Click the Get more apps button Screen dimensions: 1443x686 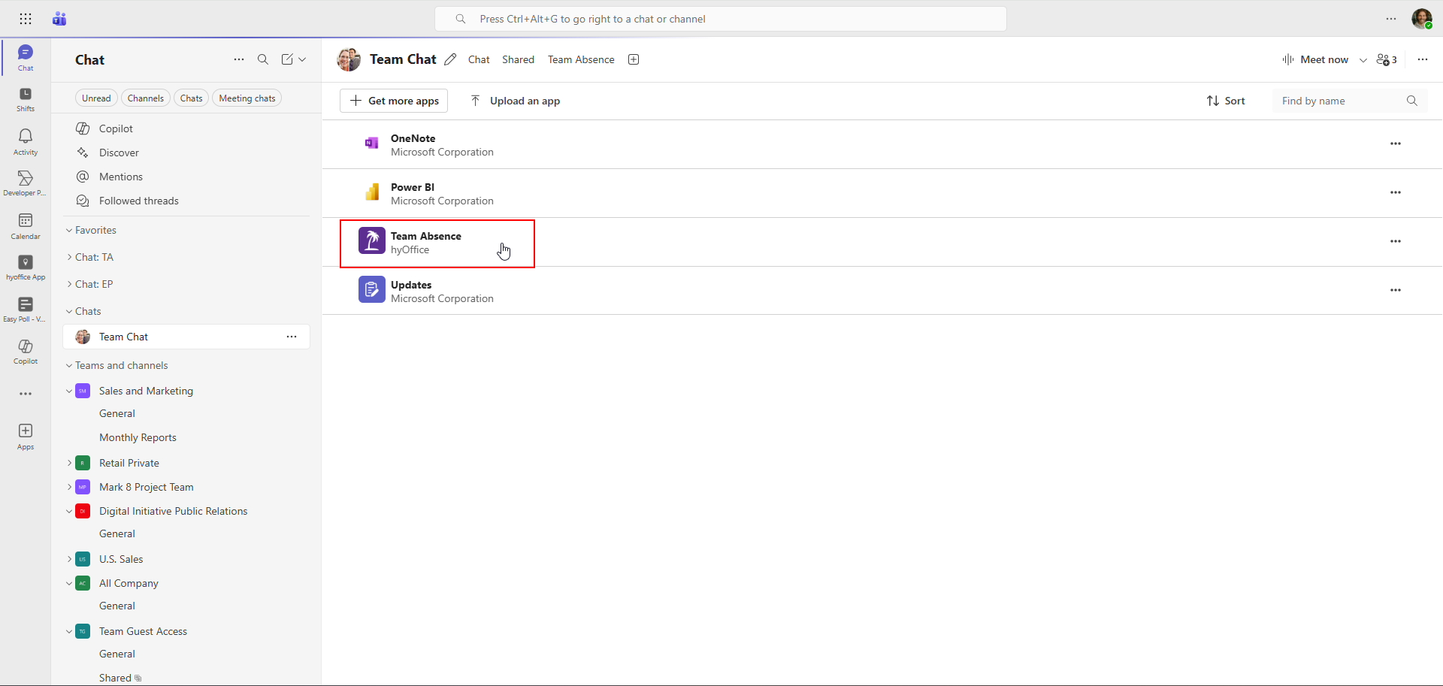point(394,101)
